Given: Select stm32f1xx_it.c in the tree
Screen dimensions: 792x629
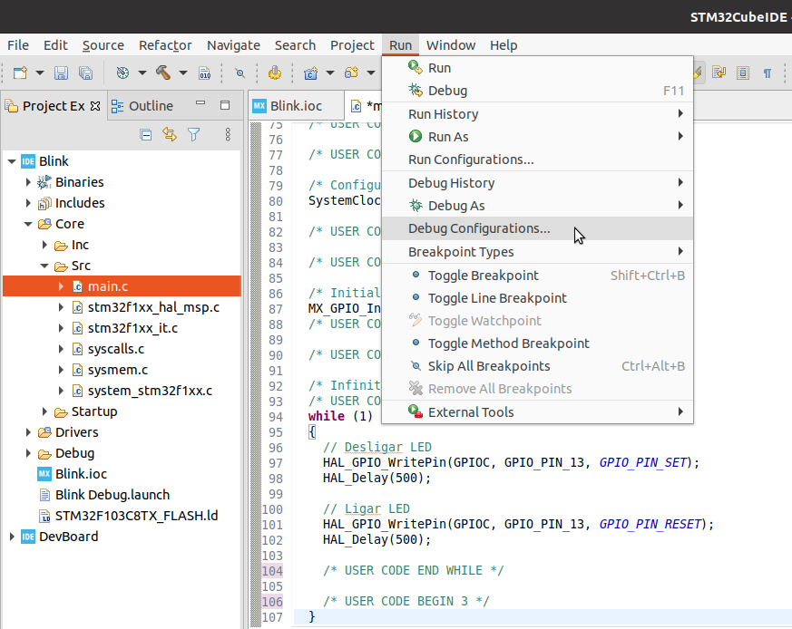Looking at the screenshot, I should tap(132, 328).
